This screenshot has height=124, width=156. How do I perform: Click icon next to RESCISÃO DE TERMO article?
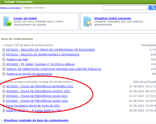(4, 50)
